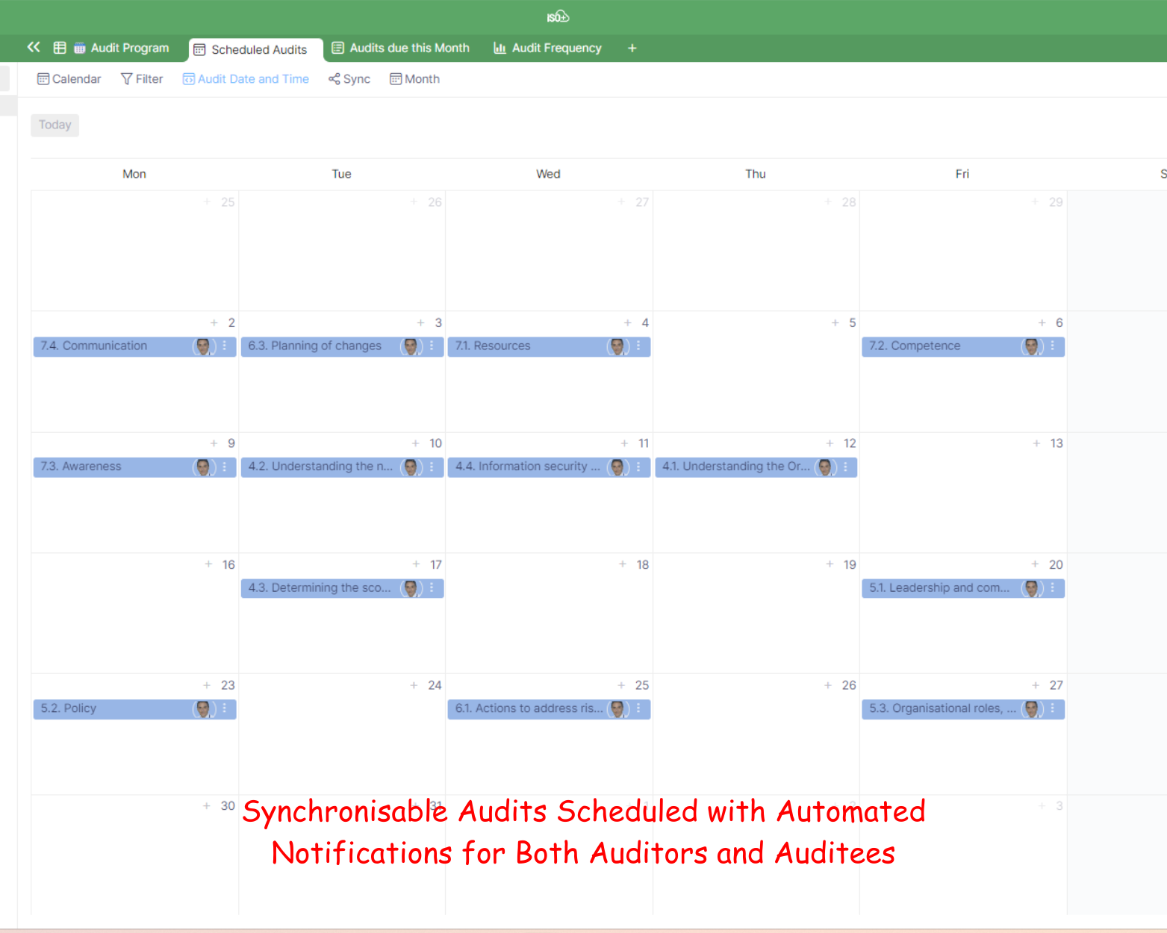Click the ISO cloud logo

[558, 16]
